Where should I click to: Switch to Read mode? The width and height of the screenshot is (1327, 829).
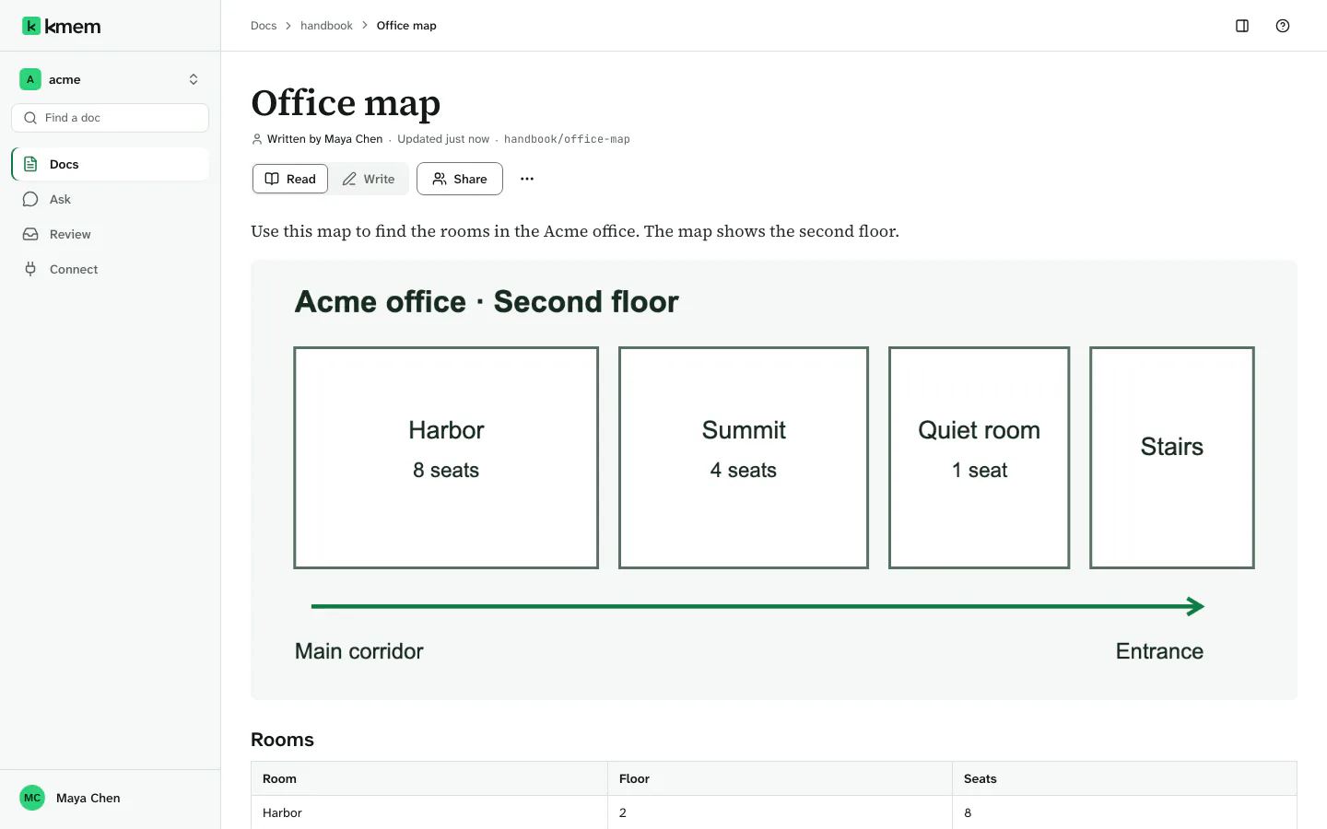click(290, 179)
